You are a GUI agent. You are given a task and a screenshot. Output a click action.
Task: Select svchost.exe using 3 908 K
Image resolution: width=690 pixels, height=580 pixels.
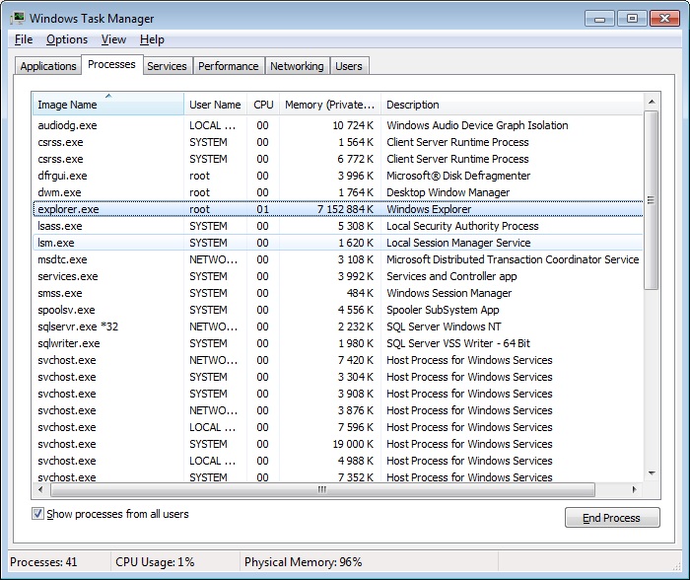337,394
